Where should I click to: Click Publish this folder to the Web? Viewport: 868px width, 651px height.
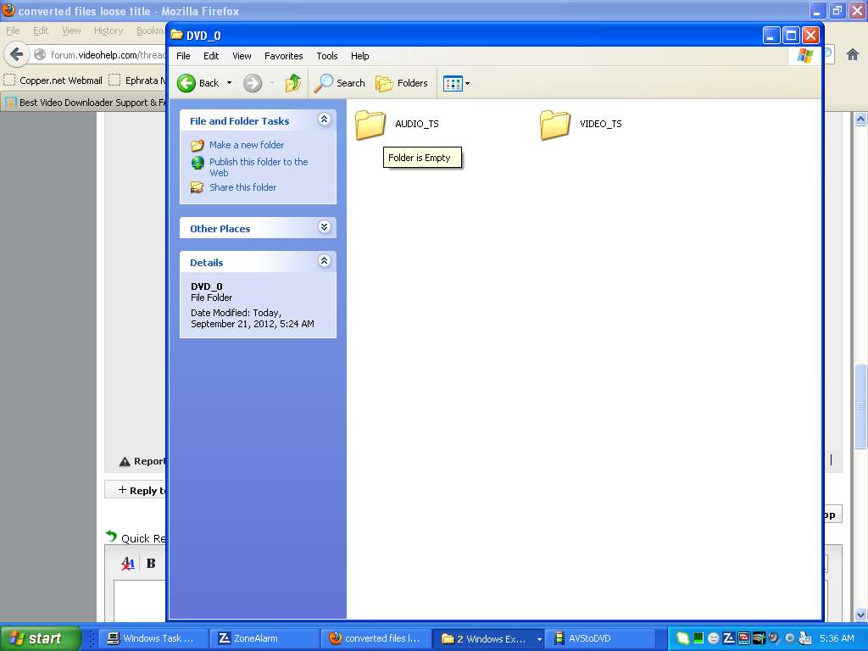tap(259, 167)
